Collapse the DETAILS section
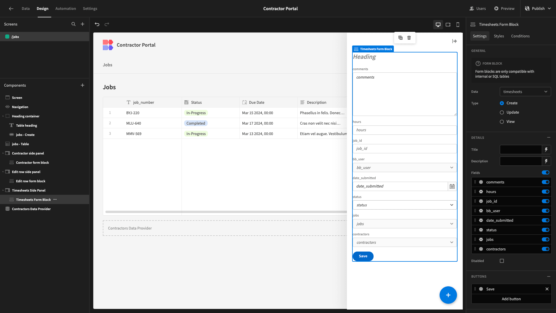Viewport: 556px width, 313px height. tap(549, 138)
